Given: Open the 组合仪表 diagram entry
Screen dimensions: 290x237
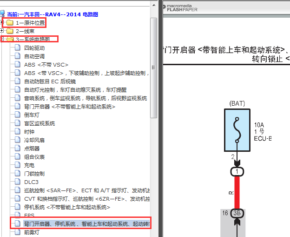Looking at the screenshot, I should click(x=34, y=157).
